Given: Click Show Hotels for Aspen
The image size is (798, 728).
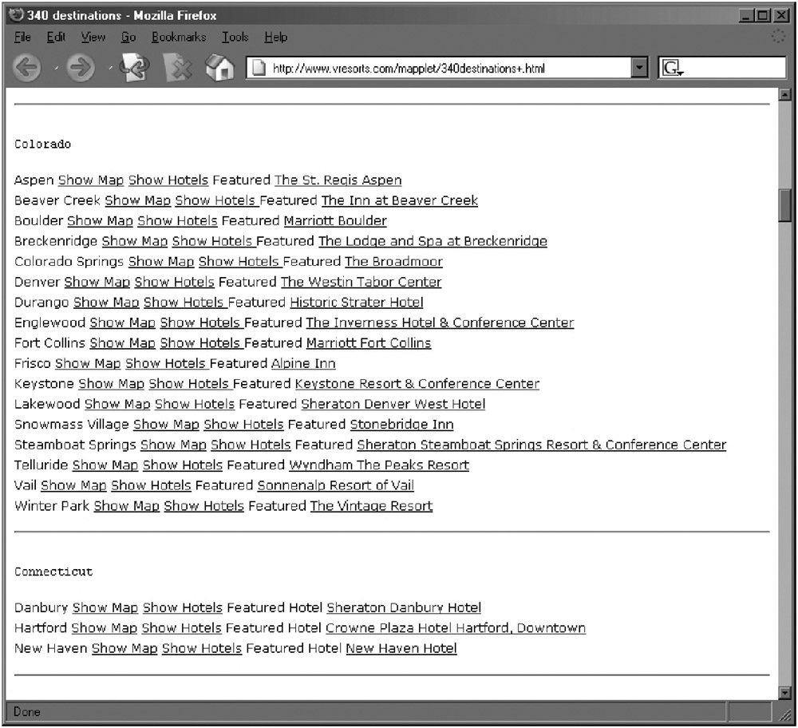Looking at the screenshot, I should click(x=168, y=180).
